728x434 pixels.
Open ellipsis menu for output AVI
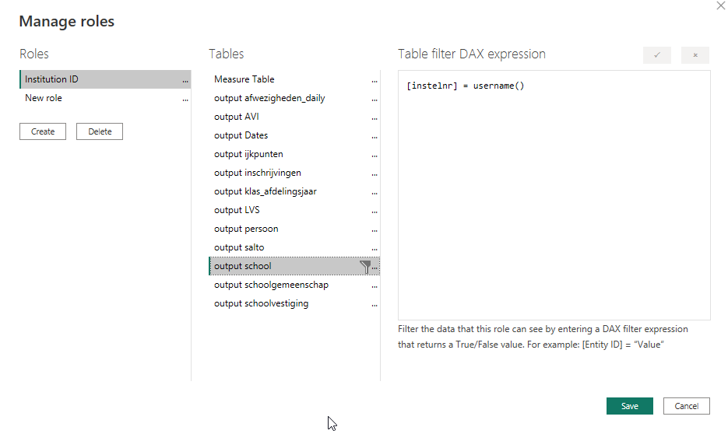click(375, 119)
